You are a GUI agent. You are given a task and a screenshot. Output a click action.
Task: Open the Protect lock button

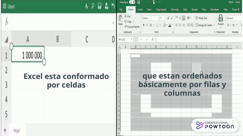point(221,21)
